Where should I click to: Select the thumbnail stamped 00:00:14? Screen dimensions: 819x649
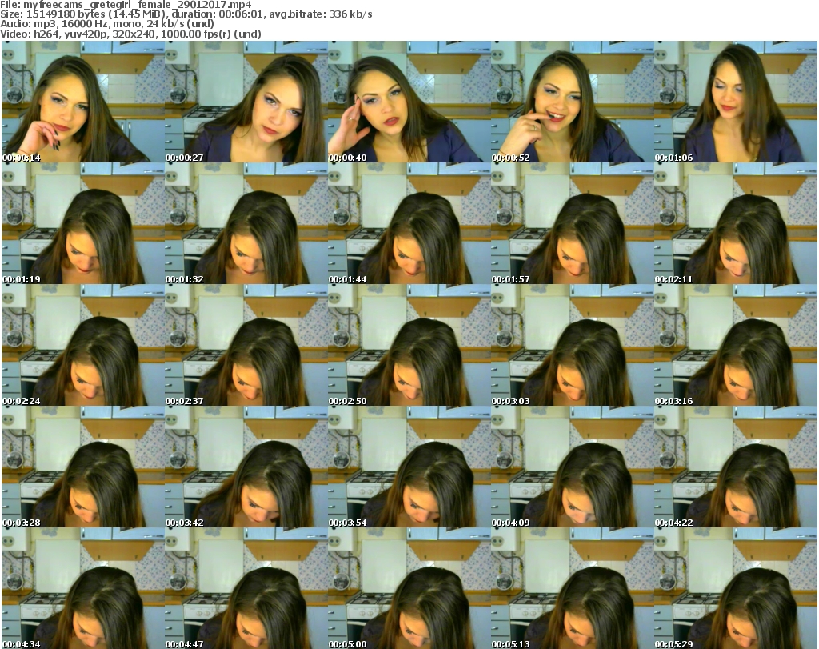83,102
